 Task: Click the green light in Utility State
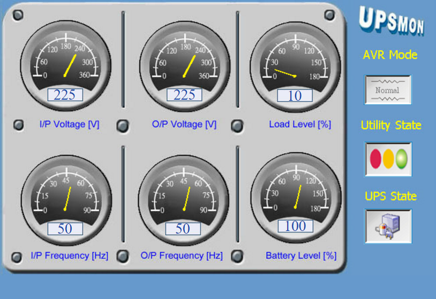[x=402, y=159]
